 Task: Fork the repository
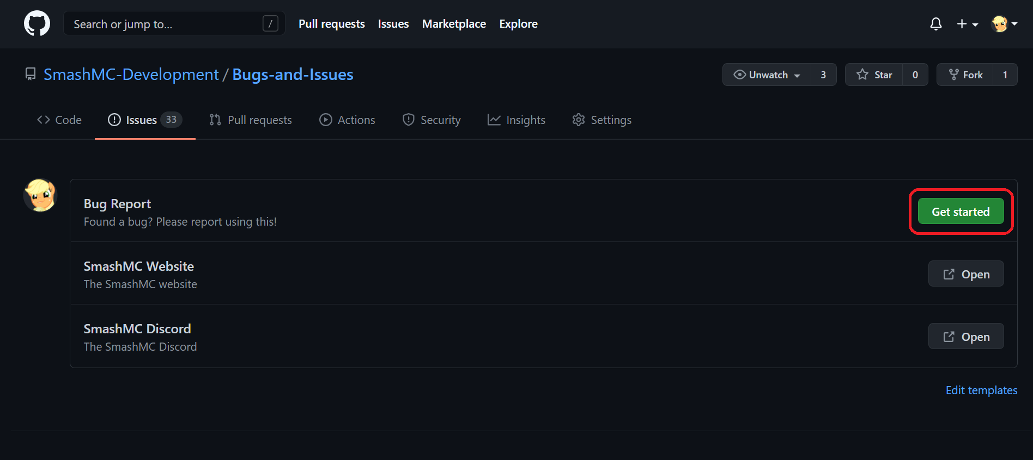coord(965,74)
